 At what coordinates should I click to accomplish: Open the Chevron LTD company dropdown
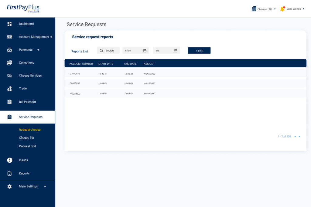275,9
